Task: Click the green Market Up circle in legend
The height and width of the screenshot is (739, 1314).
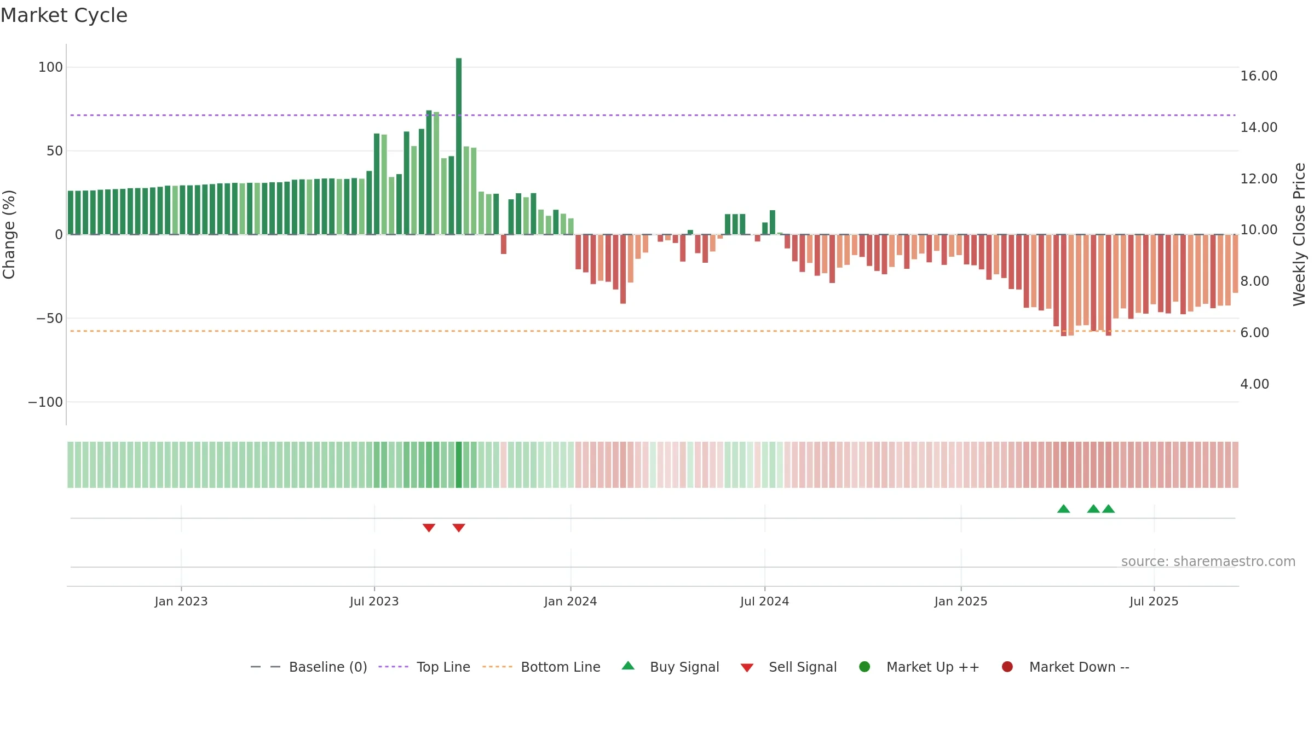Action: pos(865,667)
